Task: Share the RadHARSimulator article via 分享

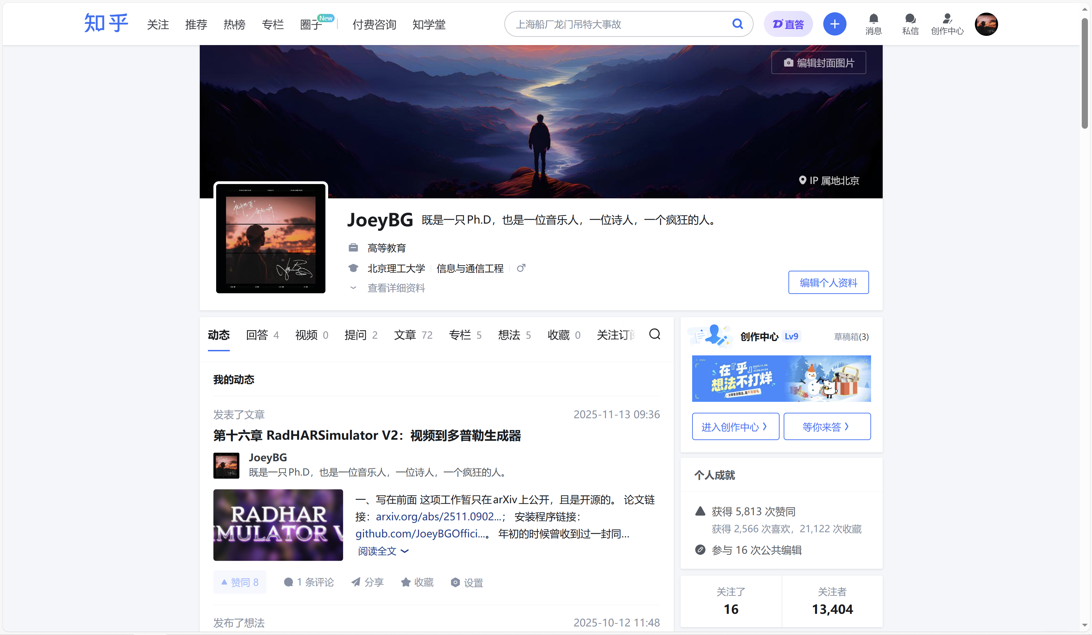Action: 367,582
